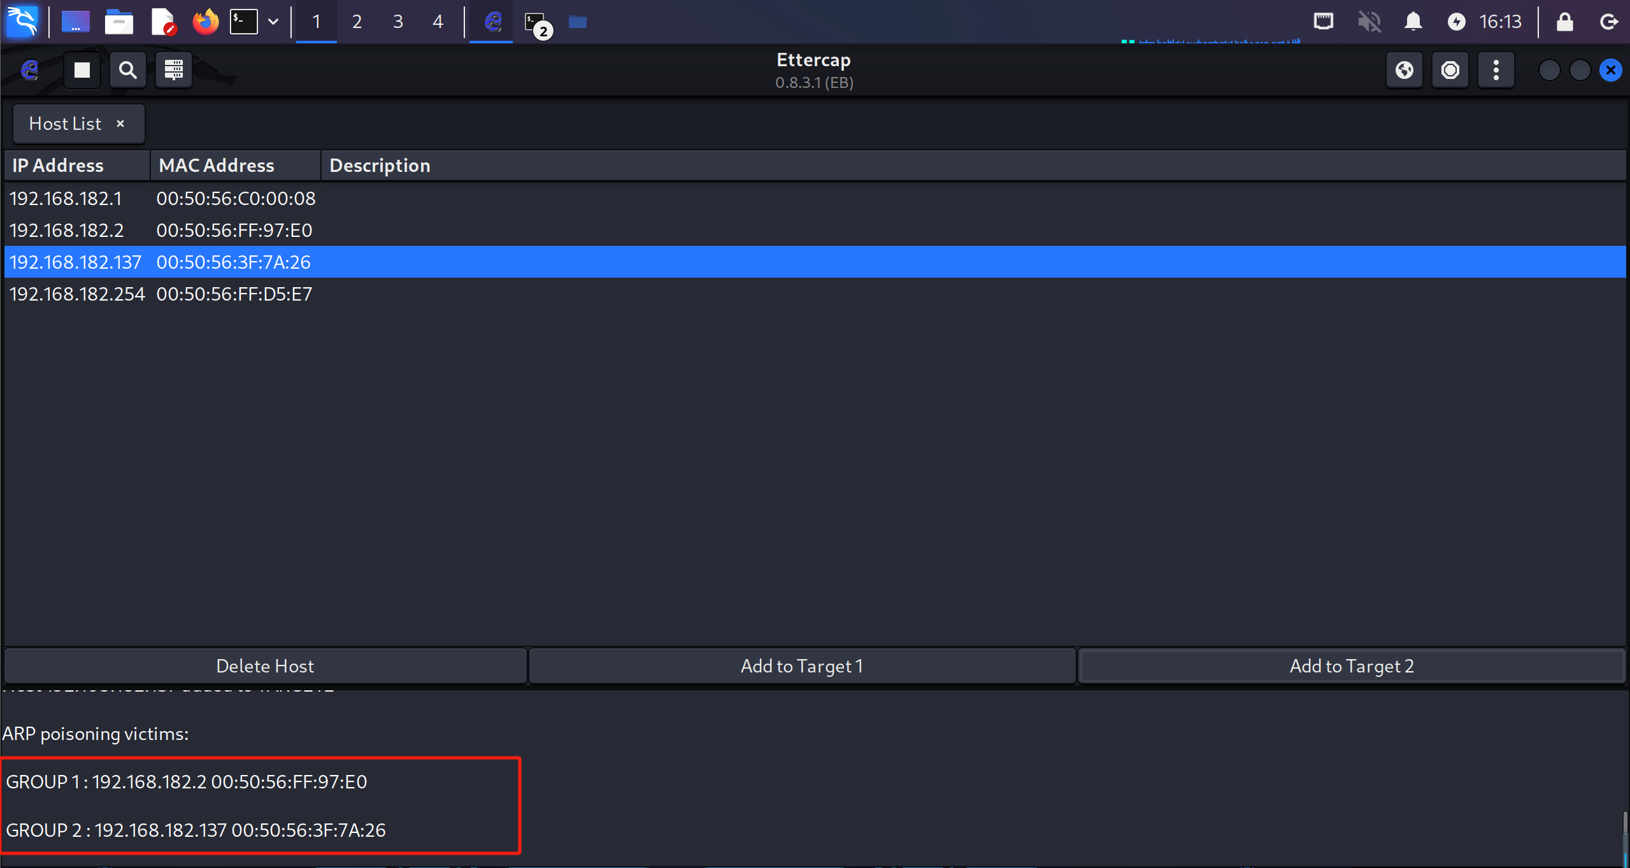Click the stop MITM circle icon
The height and width of the screenshot is (868, 1630).
tap(1450, 70)
